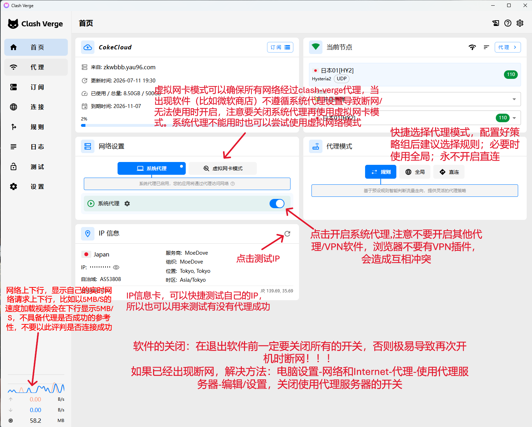
Task: Click the refresh clock icon beside 更新时间
Action: [85, 81]
